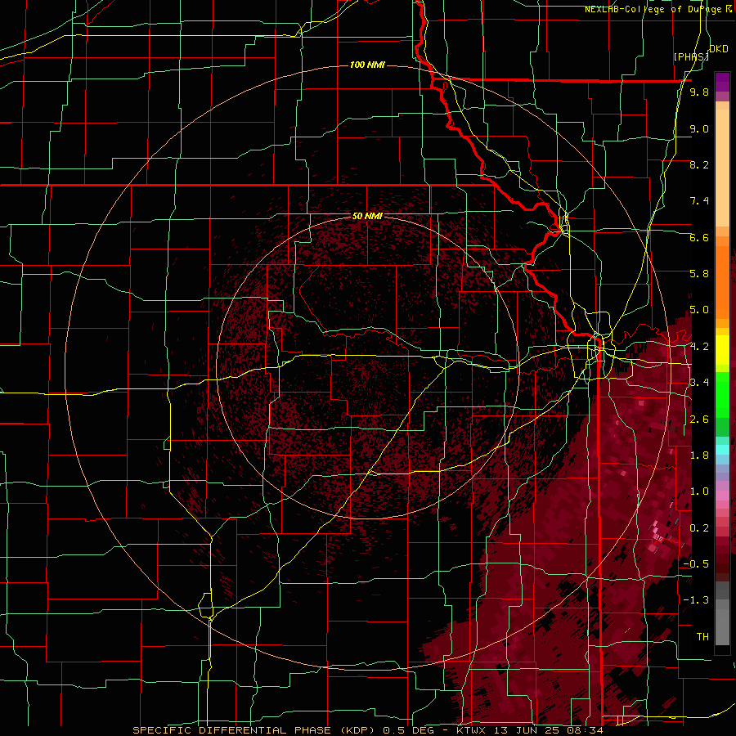Click the 9.0 value on the color scale
Viewport: 736px width, 736px height.
(x=699, y=128)
